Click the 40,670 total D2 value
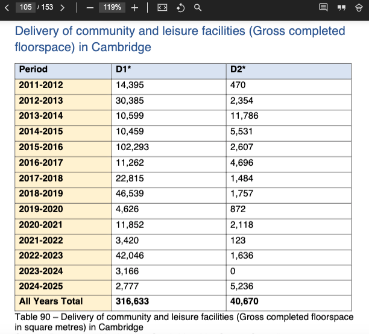Screen dimensions: 369x334 pyautogui.click(x=246, y=301)
